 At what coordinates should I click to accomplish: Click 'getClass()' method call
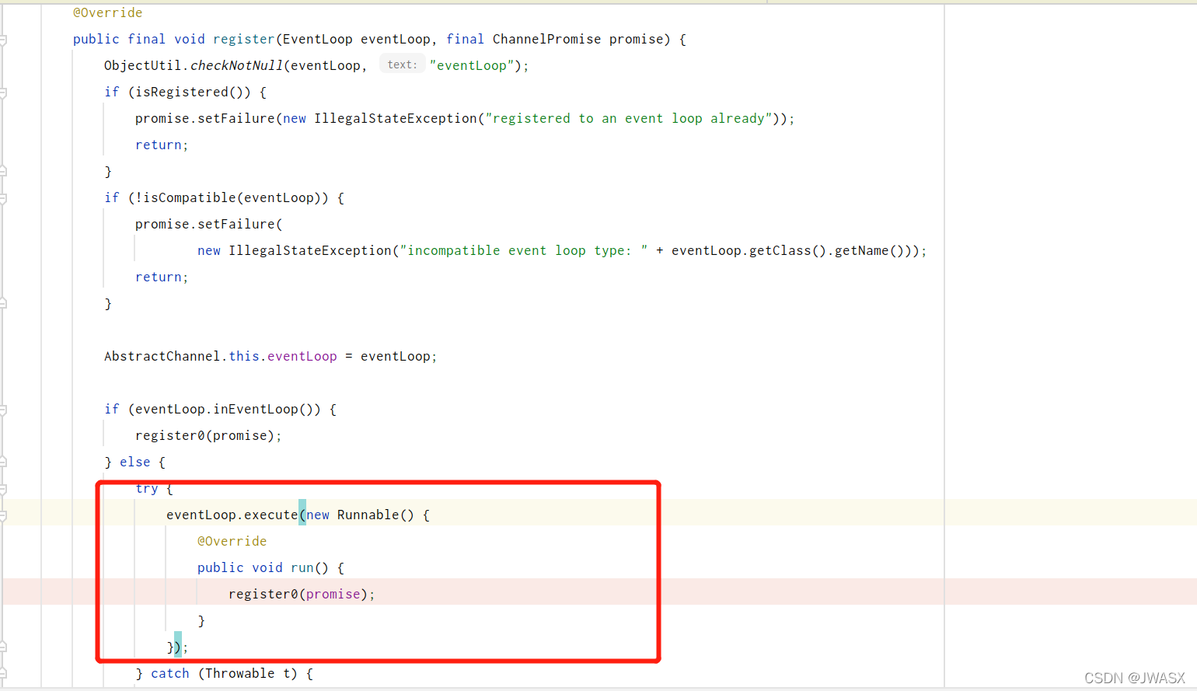coord(787,251)
